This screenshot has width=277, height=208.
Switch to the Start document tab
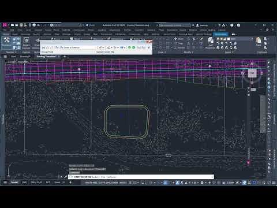click(13, 57)
